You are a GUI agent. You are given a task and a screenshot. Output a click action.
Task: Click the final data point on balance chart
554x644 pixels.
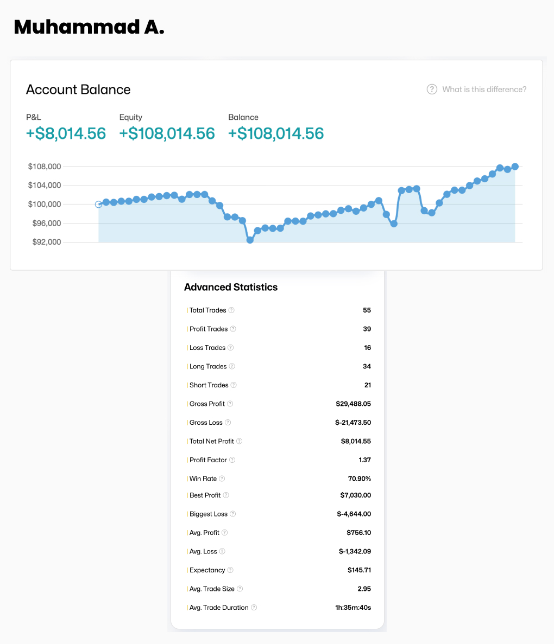tap(515, 167)
